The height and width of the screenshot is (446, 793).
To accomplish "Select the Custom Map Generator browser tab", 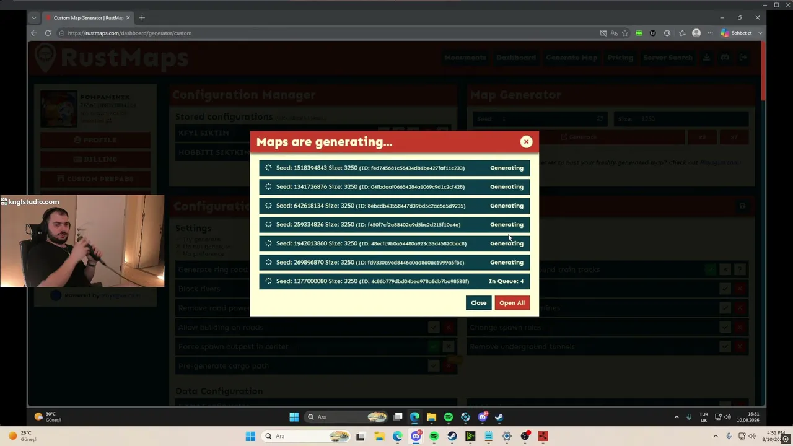I will [x=87, y=17].
